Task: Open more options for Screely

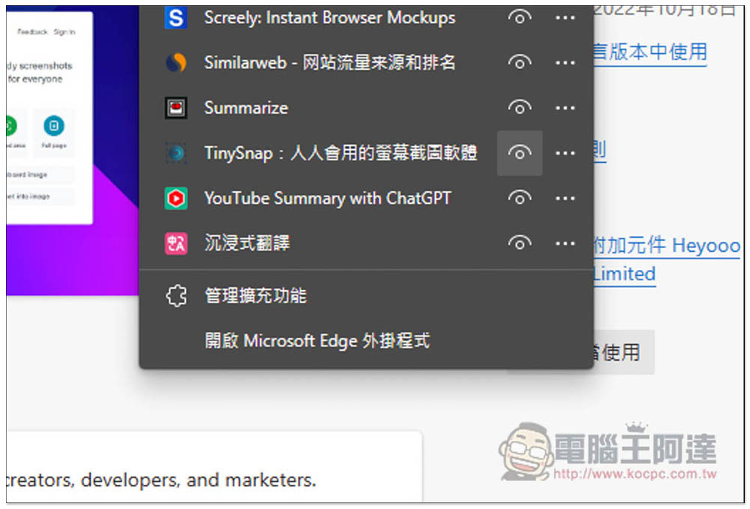Action: coord(565,18)
